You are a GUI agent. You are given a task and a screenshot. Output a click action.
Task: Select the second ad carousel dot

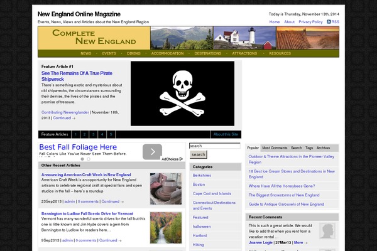coord(89,159)
